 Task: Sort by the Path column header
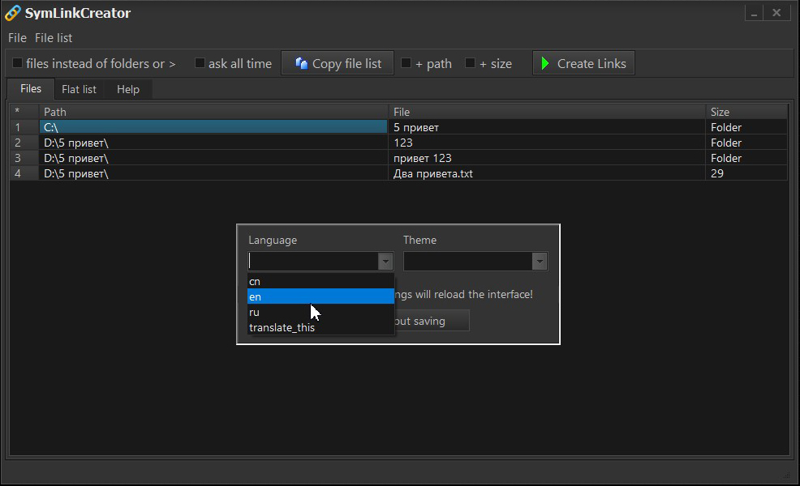point(213,112)
